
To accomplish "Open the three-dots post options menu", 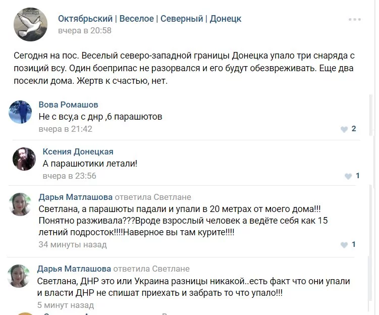I will 355,19.
